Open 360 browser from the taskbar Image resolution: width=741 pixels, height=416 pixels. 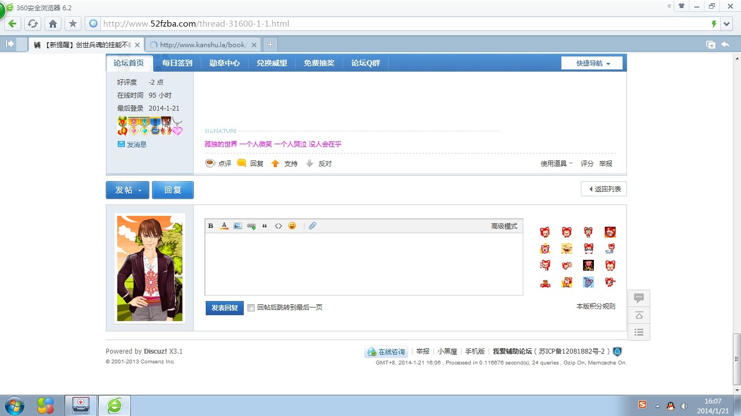click(x=115, y=405)
